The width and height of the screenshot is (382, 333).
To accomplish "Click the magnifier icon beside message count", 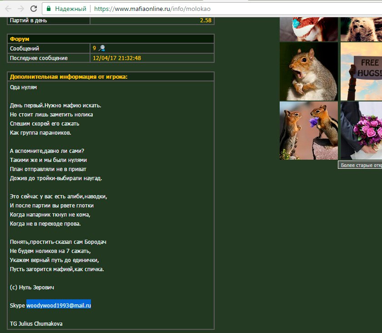I will 102,48.
